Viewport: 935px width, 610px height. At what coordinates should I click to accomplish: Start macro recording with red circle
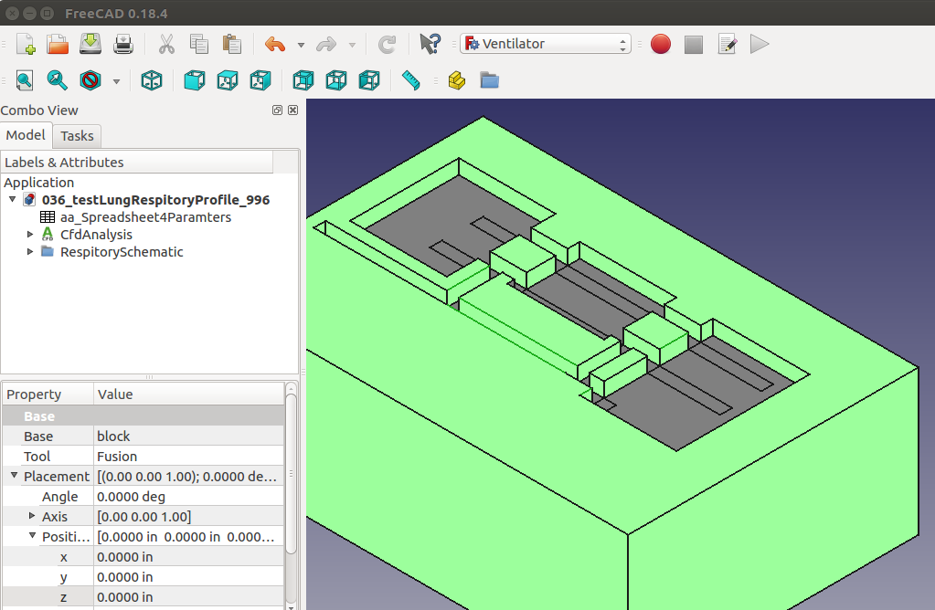point(661,44)
